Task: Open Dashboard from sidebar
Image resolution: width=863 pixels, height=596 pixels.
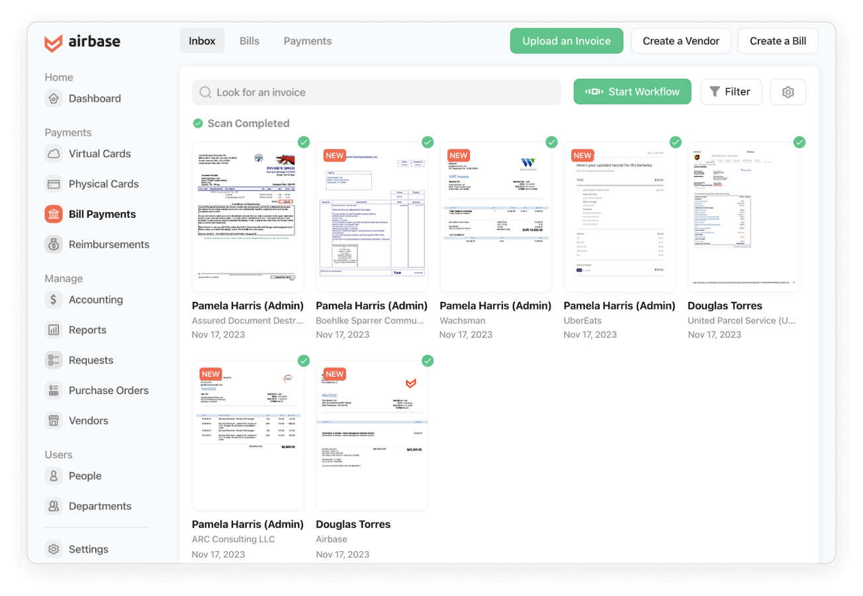Action: pos(95,99)
